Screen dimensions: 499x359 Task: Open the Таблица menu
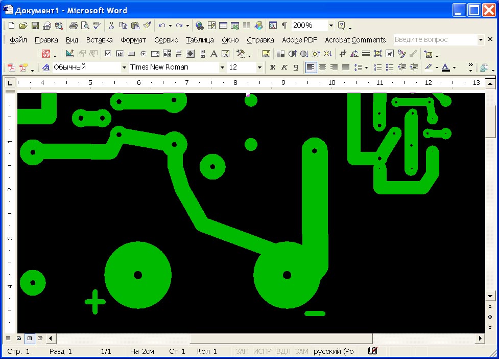coord(200,40)
